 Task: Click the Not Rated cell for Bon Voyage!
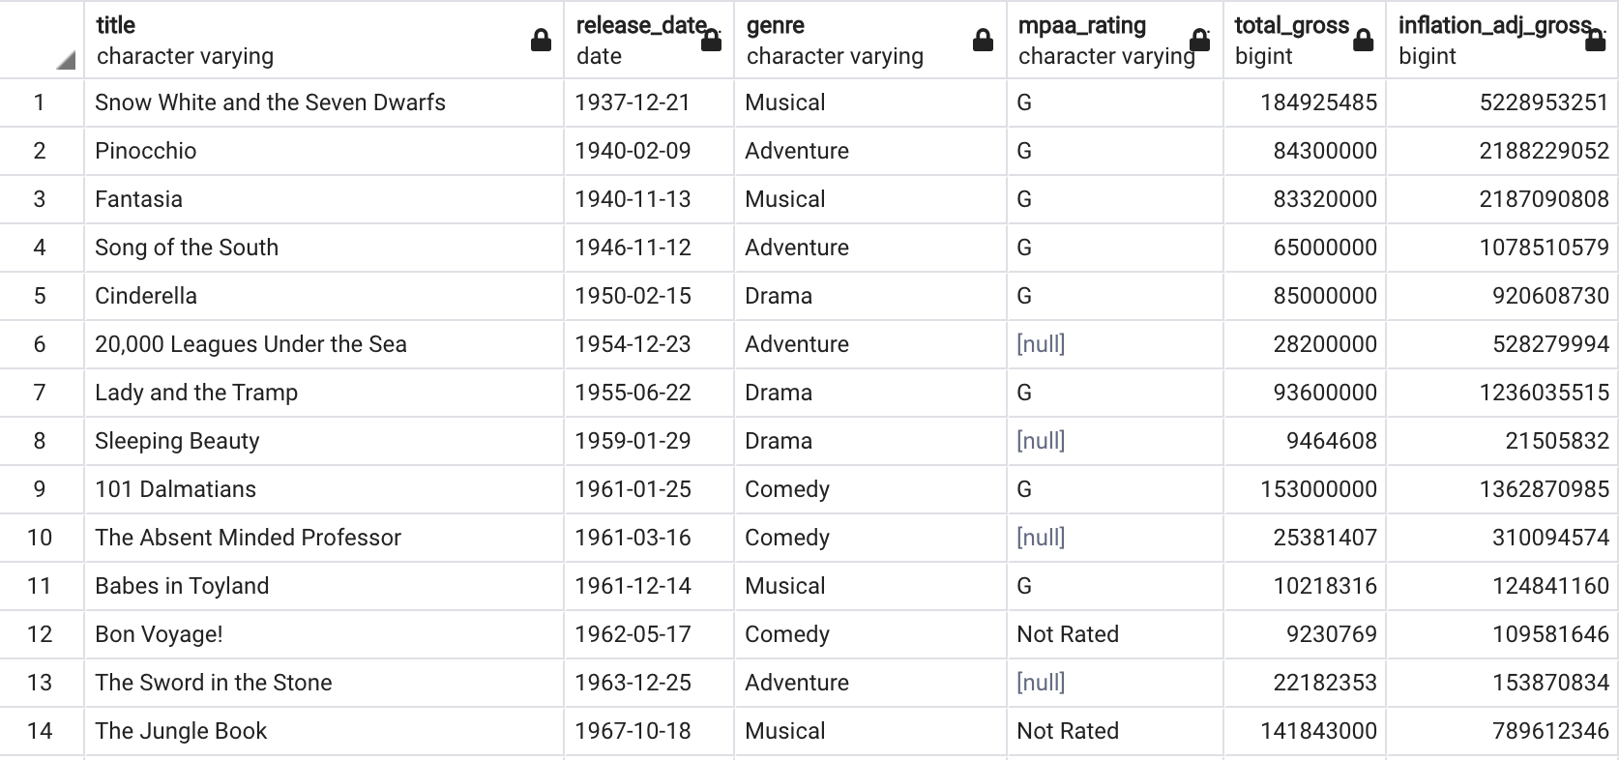tap(1068, 634)
